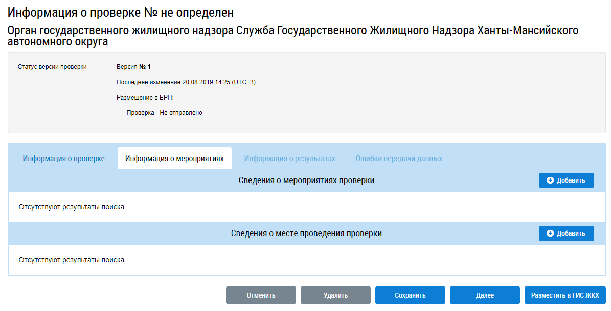Go to "Ошибки передачи данных" tab
This screenshot has height=311, width=611.
pos(399,159)
